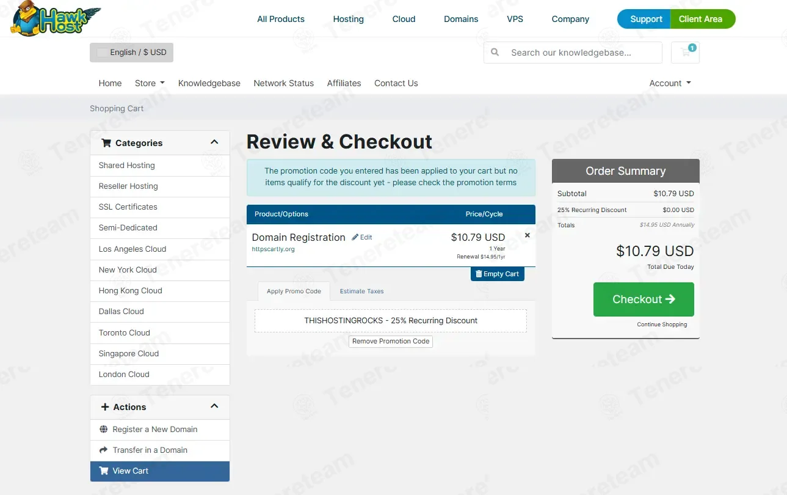
Task: Click the httpscartly.org domain name
Action: click(273, 249)
